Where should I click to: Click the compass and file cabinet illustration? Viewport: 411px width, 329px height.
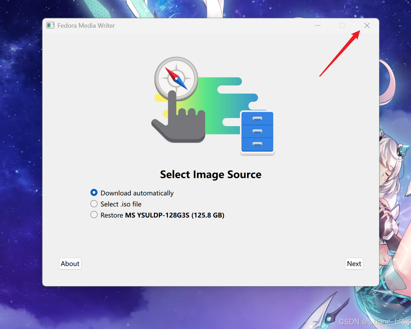click(213, 106)
